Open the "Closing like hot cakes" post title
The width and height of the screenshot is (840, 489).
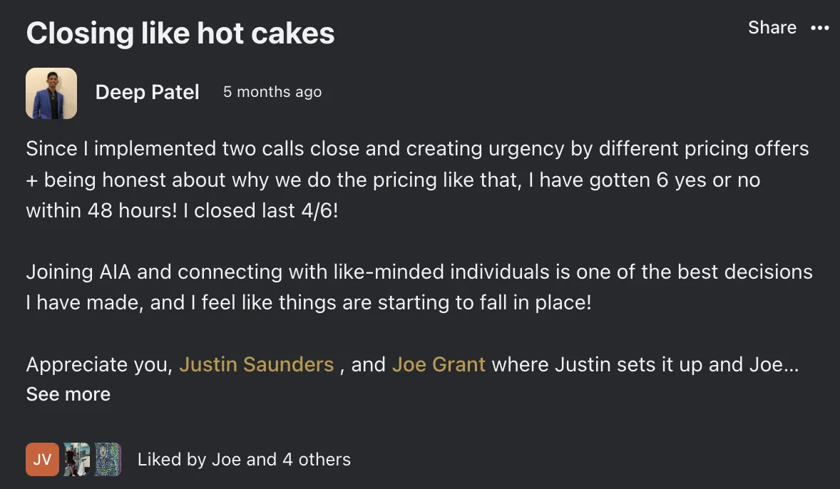(x=180, y=34)
